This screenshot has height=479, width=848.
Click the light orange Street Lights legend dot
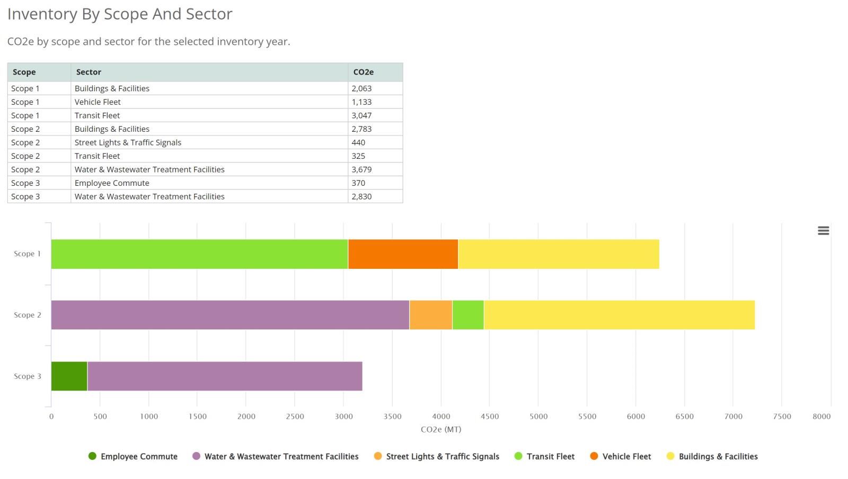[378, 456]
